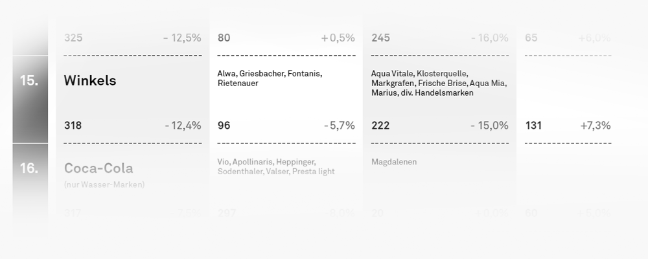
Task: Click Winkels total value 318
Action: pyautogui.click(x=73, y=126)
